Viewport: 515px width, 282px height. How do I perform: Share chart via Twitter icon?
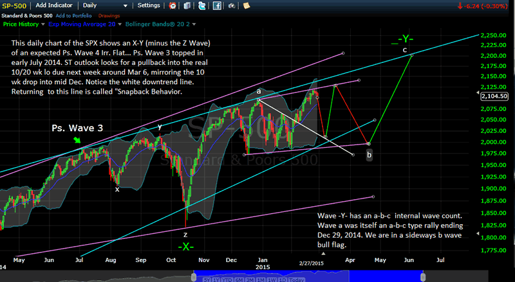200,5
